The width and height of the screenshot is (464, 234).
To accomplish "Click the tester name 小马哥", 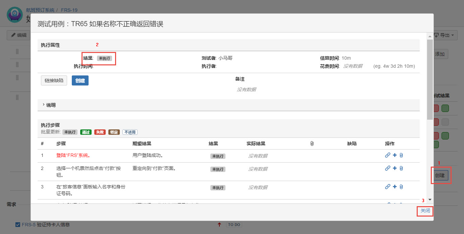I will [x=225, y=58].
